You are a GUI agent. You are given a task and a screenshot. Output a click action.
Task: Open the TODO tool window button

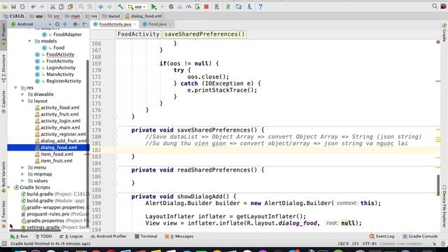point(43,237)
